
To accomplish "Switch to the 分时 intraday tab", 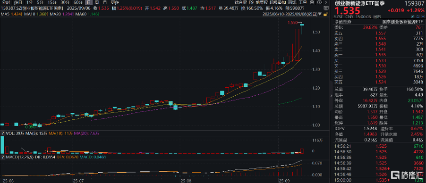I will click(x=6, y=2).
